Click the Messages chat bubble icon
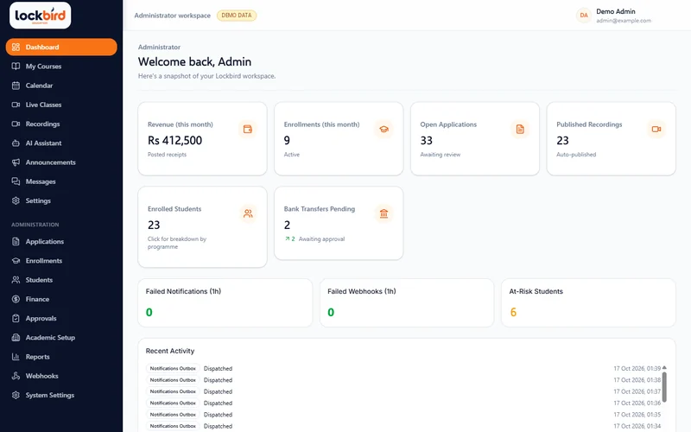The image size is (691, 432). [x=16, y=181]
